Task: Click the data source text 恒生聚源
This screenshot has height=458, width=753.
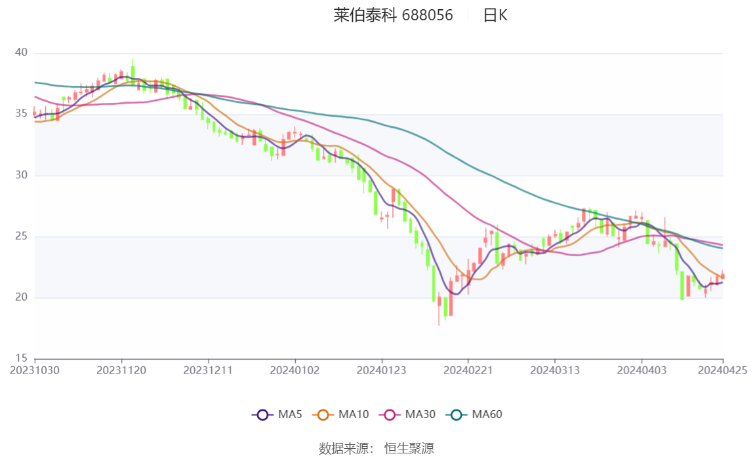Action: click(409, 449)
